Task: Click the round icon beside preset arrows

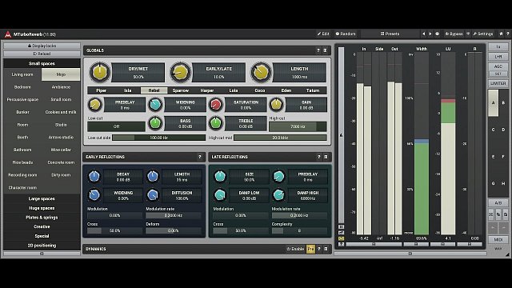Action: (x=438, y=34)
